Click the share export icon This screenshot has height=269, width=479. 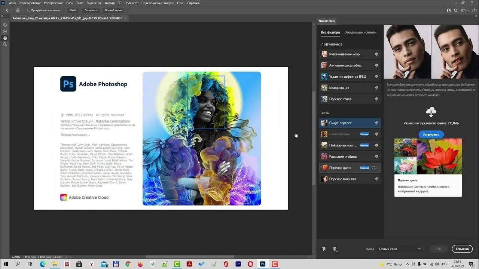tap(474, 10)
